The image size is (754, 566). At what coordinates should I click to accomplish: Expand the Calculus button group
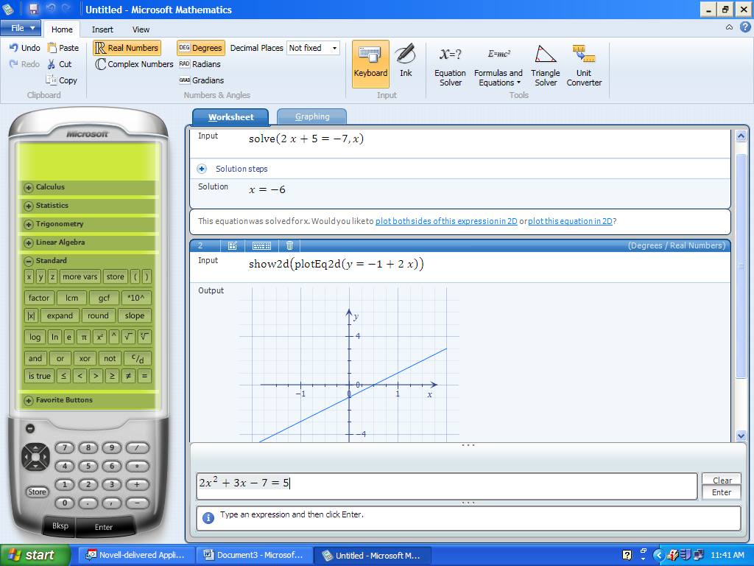(x=29, y=187)
